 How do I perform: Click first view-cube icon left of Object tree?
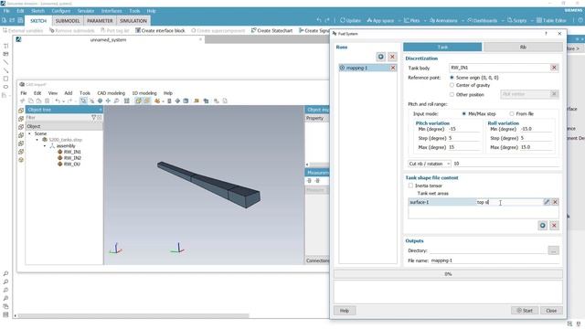(21, 110)
